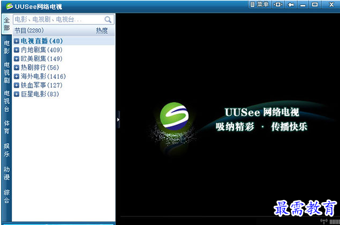
Task: Select the 电视台 side tab
Action: pos(7,101)
